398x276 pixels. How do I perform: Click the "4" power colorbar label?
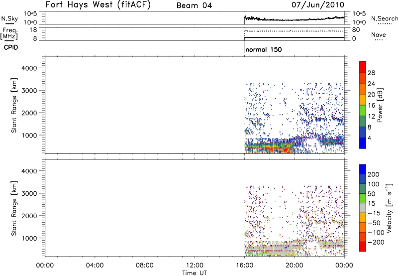pos(369,138)
